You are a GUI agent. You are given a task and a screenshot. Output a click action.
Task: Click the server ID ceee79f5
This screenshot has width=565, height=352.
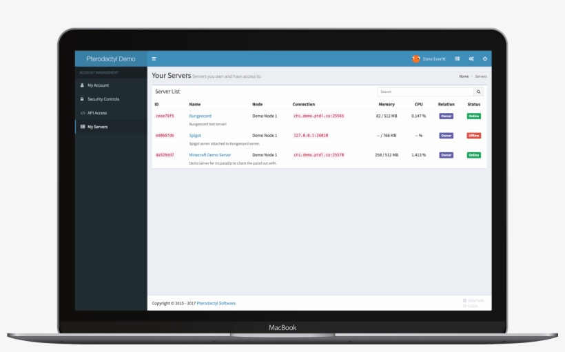coord(165,116)
